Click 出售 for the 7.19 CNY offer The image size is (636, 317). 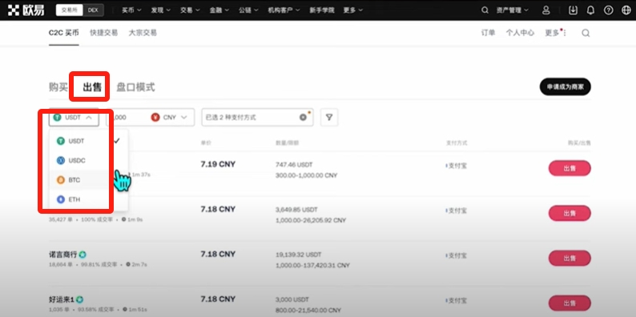click(570, 168)
